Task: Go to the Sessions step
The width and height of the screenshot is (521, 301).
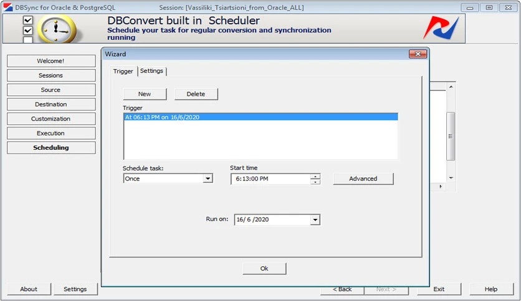Action: (x=51, y=76)
